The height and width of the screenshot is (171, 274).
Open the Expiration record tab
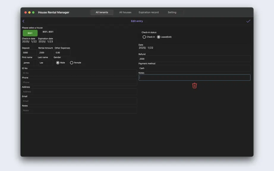coord(149,12)
